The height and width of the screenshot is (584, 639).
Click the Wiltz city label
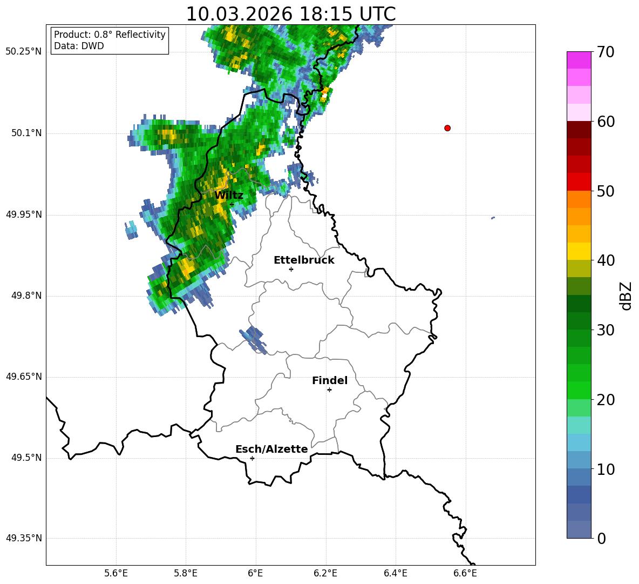tap(229, 196)
